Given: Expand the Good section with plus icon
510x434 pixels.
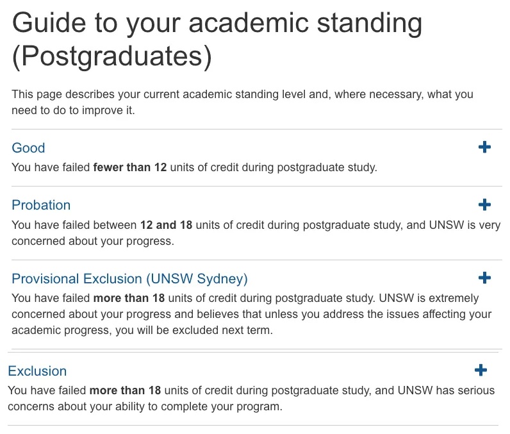Looking at the screenshot, I should click(484, 147).
